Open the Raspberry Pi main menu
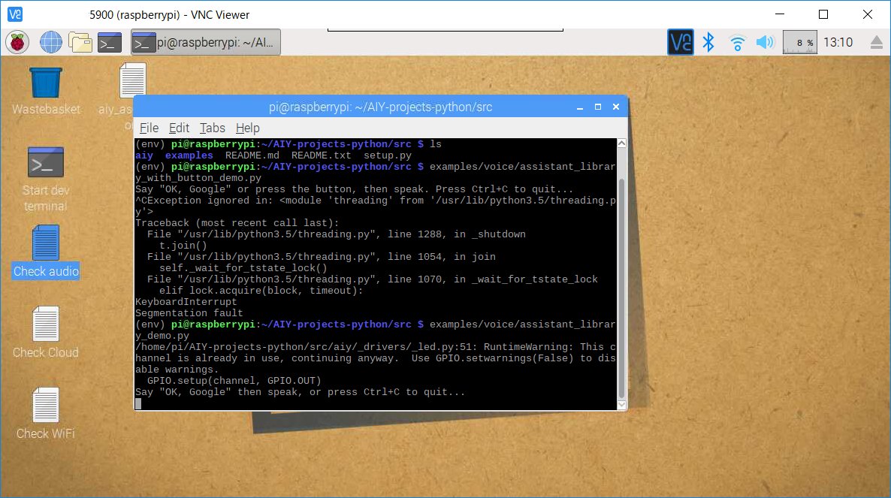891x498 pixels. coord(17,43)
